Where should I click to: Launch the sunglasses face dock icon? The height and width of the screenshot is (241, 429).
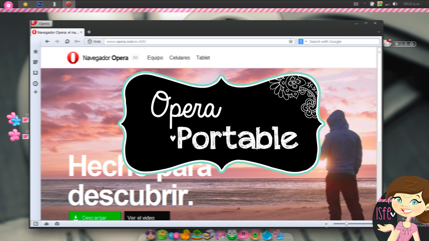[x=150, y=235]
